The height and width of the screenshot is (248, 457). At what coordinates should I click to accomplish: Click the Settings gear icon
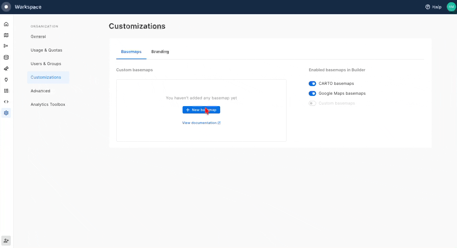click(x=6, y=113)
